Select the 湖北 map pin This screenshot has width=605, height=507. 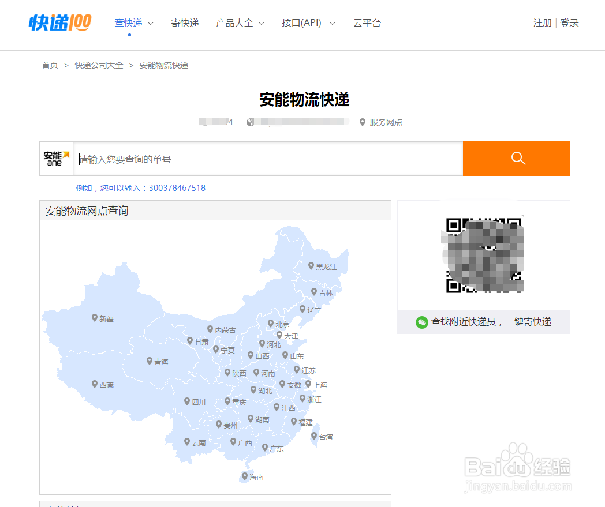253,390
